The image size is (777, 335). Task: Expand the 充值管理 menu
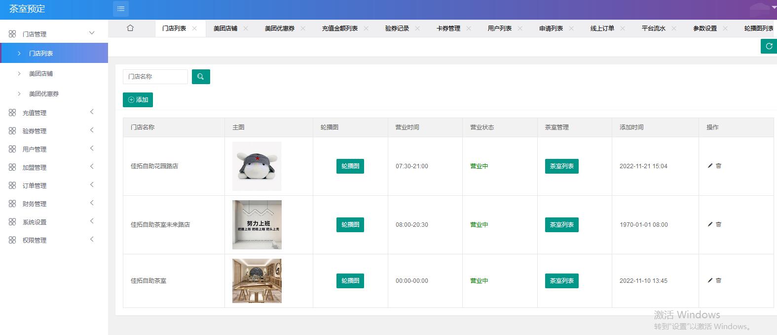pyautogui.click(x=92, y=112)
